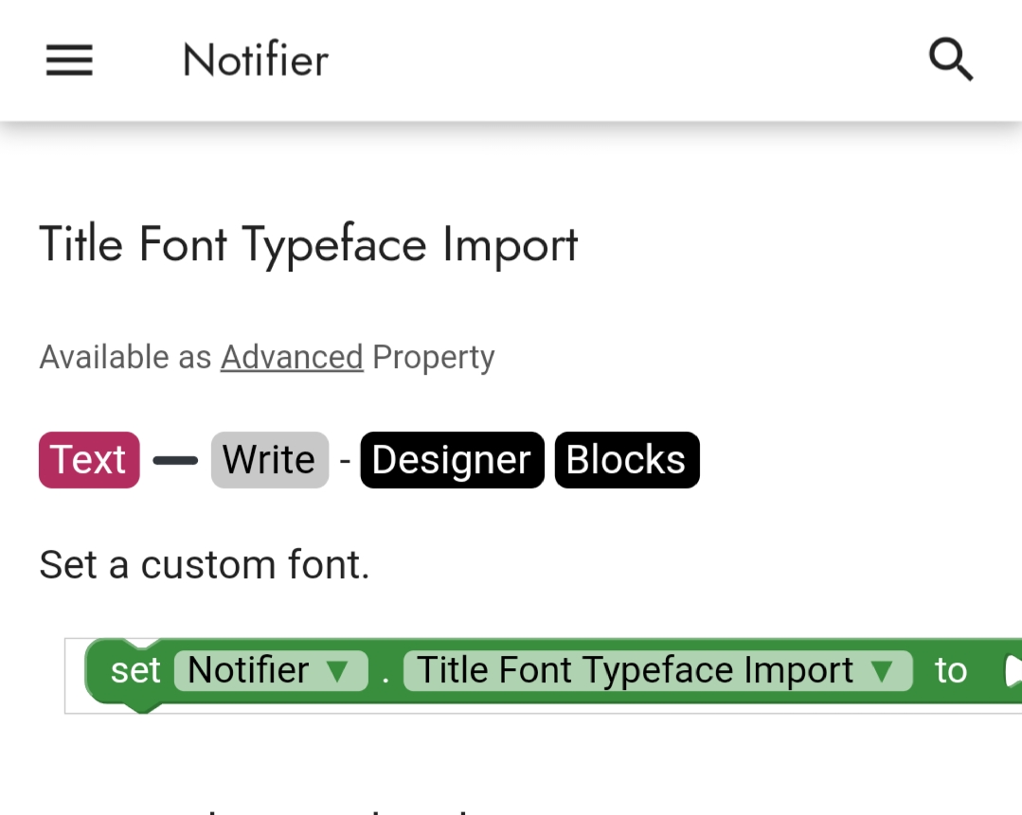Viewport: 1022px width, 815px height.
Task: Click the 'to' word on the green block
Action: click(x=950, y=670)
